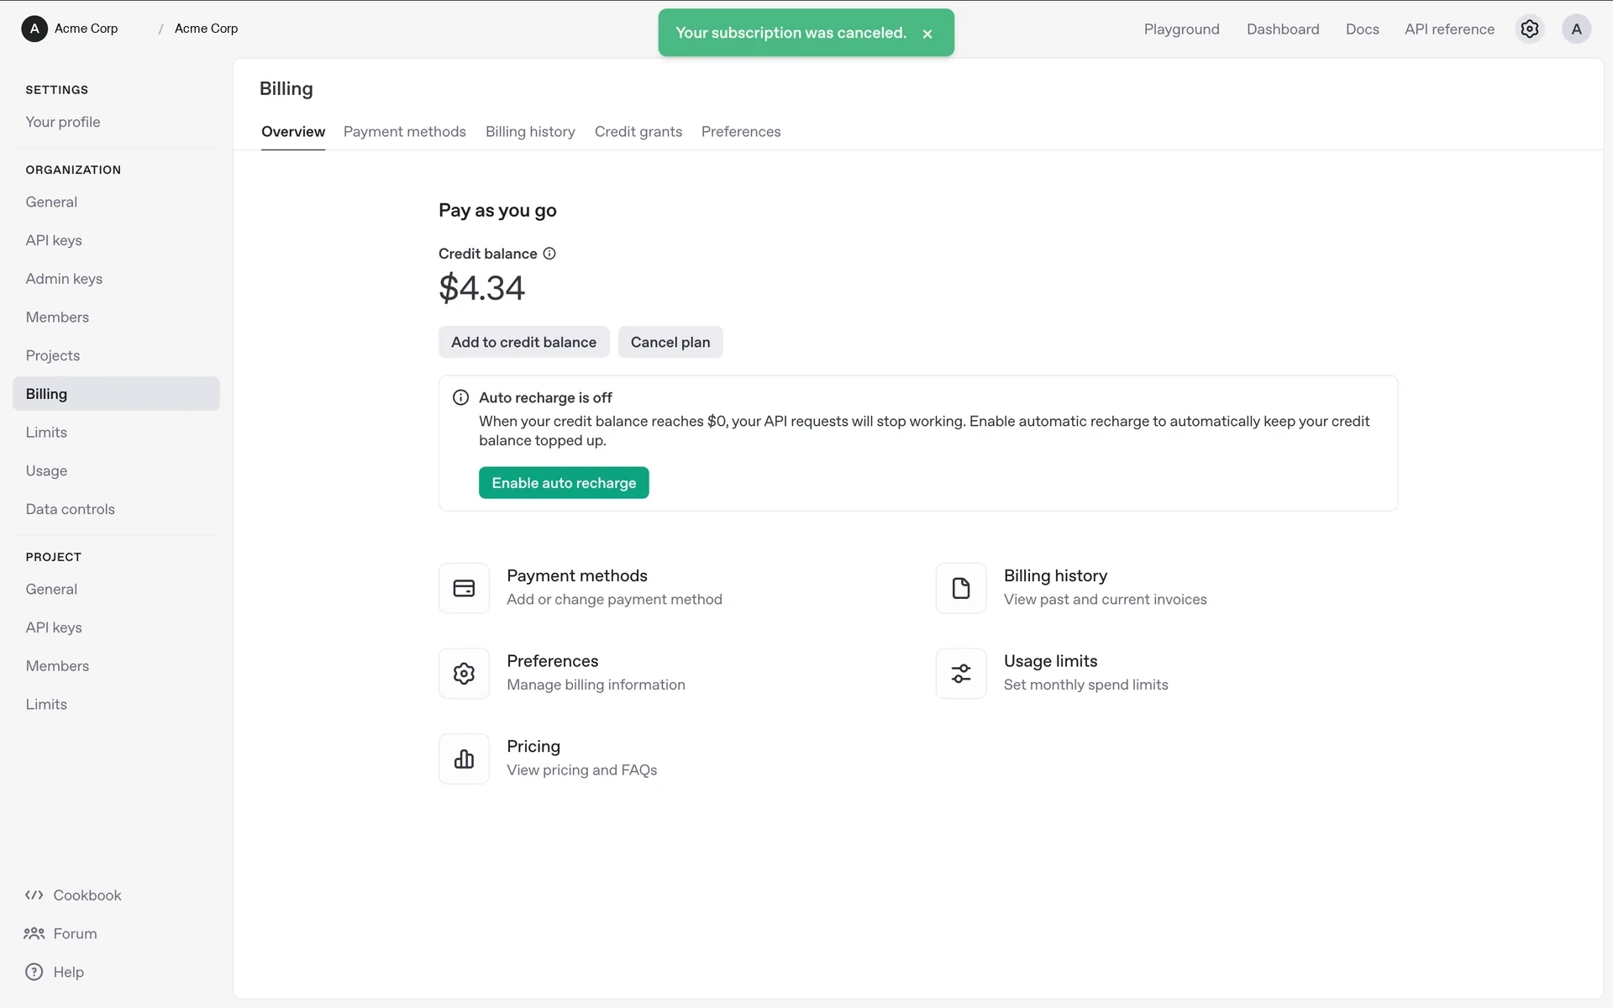1613x1008 pixels.
Task: Select Billing in the sidebar
Action: point(116,394)
